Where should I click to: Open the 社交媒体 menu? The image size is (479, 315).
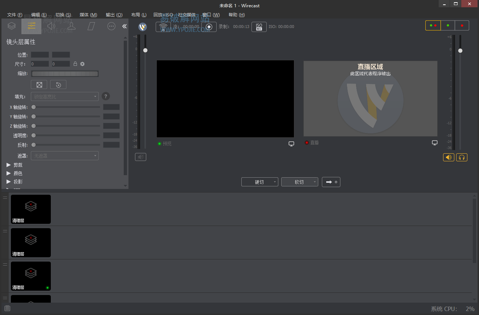click(187, 15)
